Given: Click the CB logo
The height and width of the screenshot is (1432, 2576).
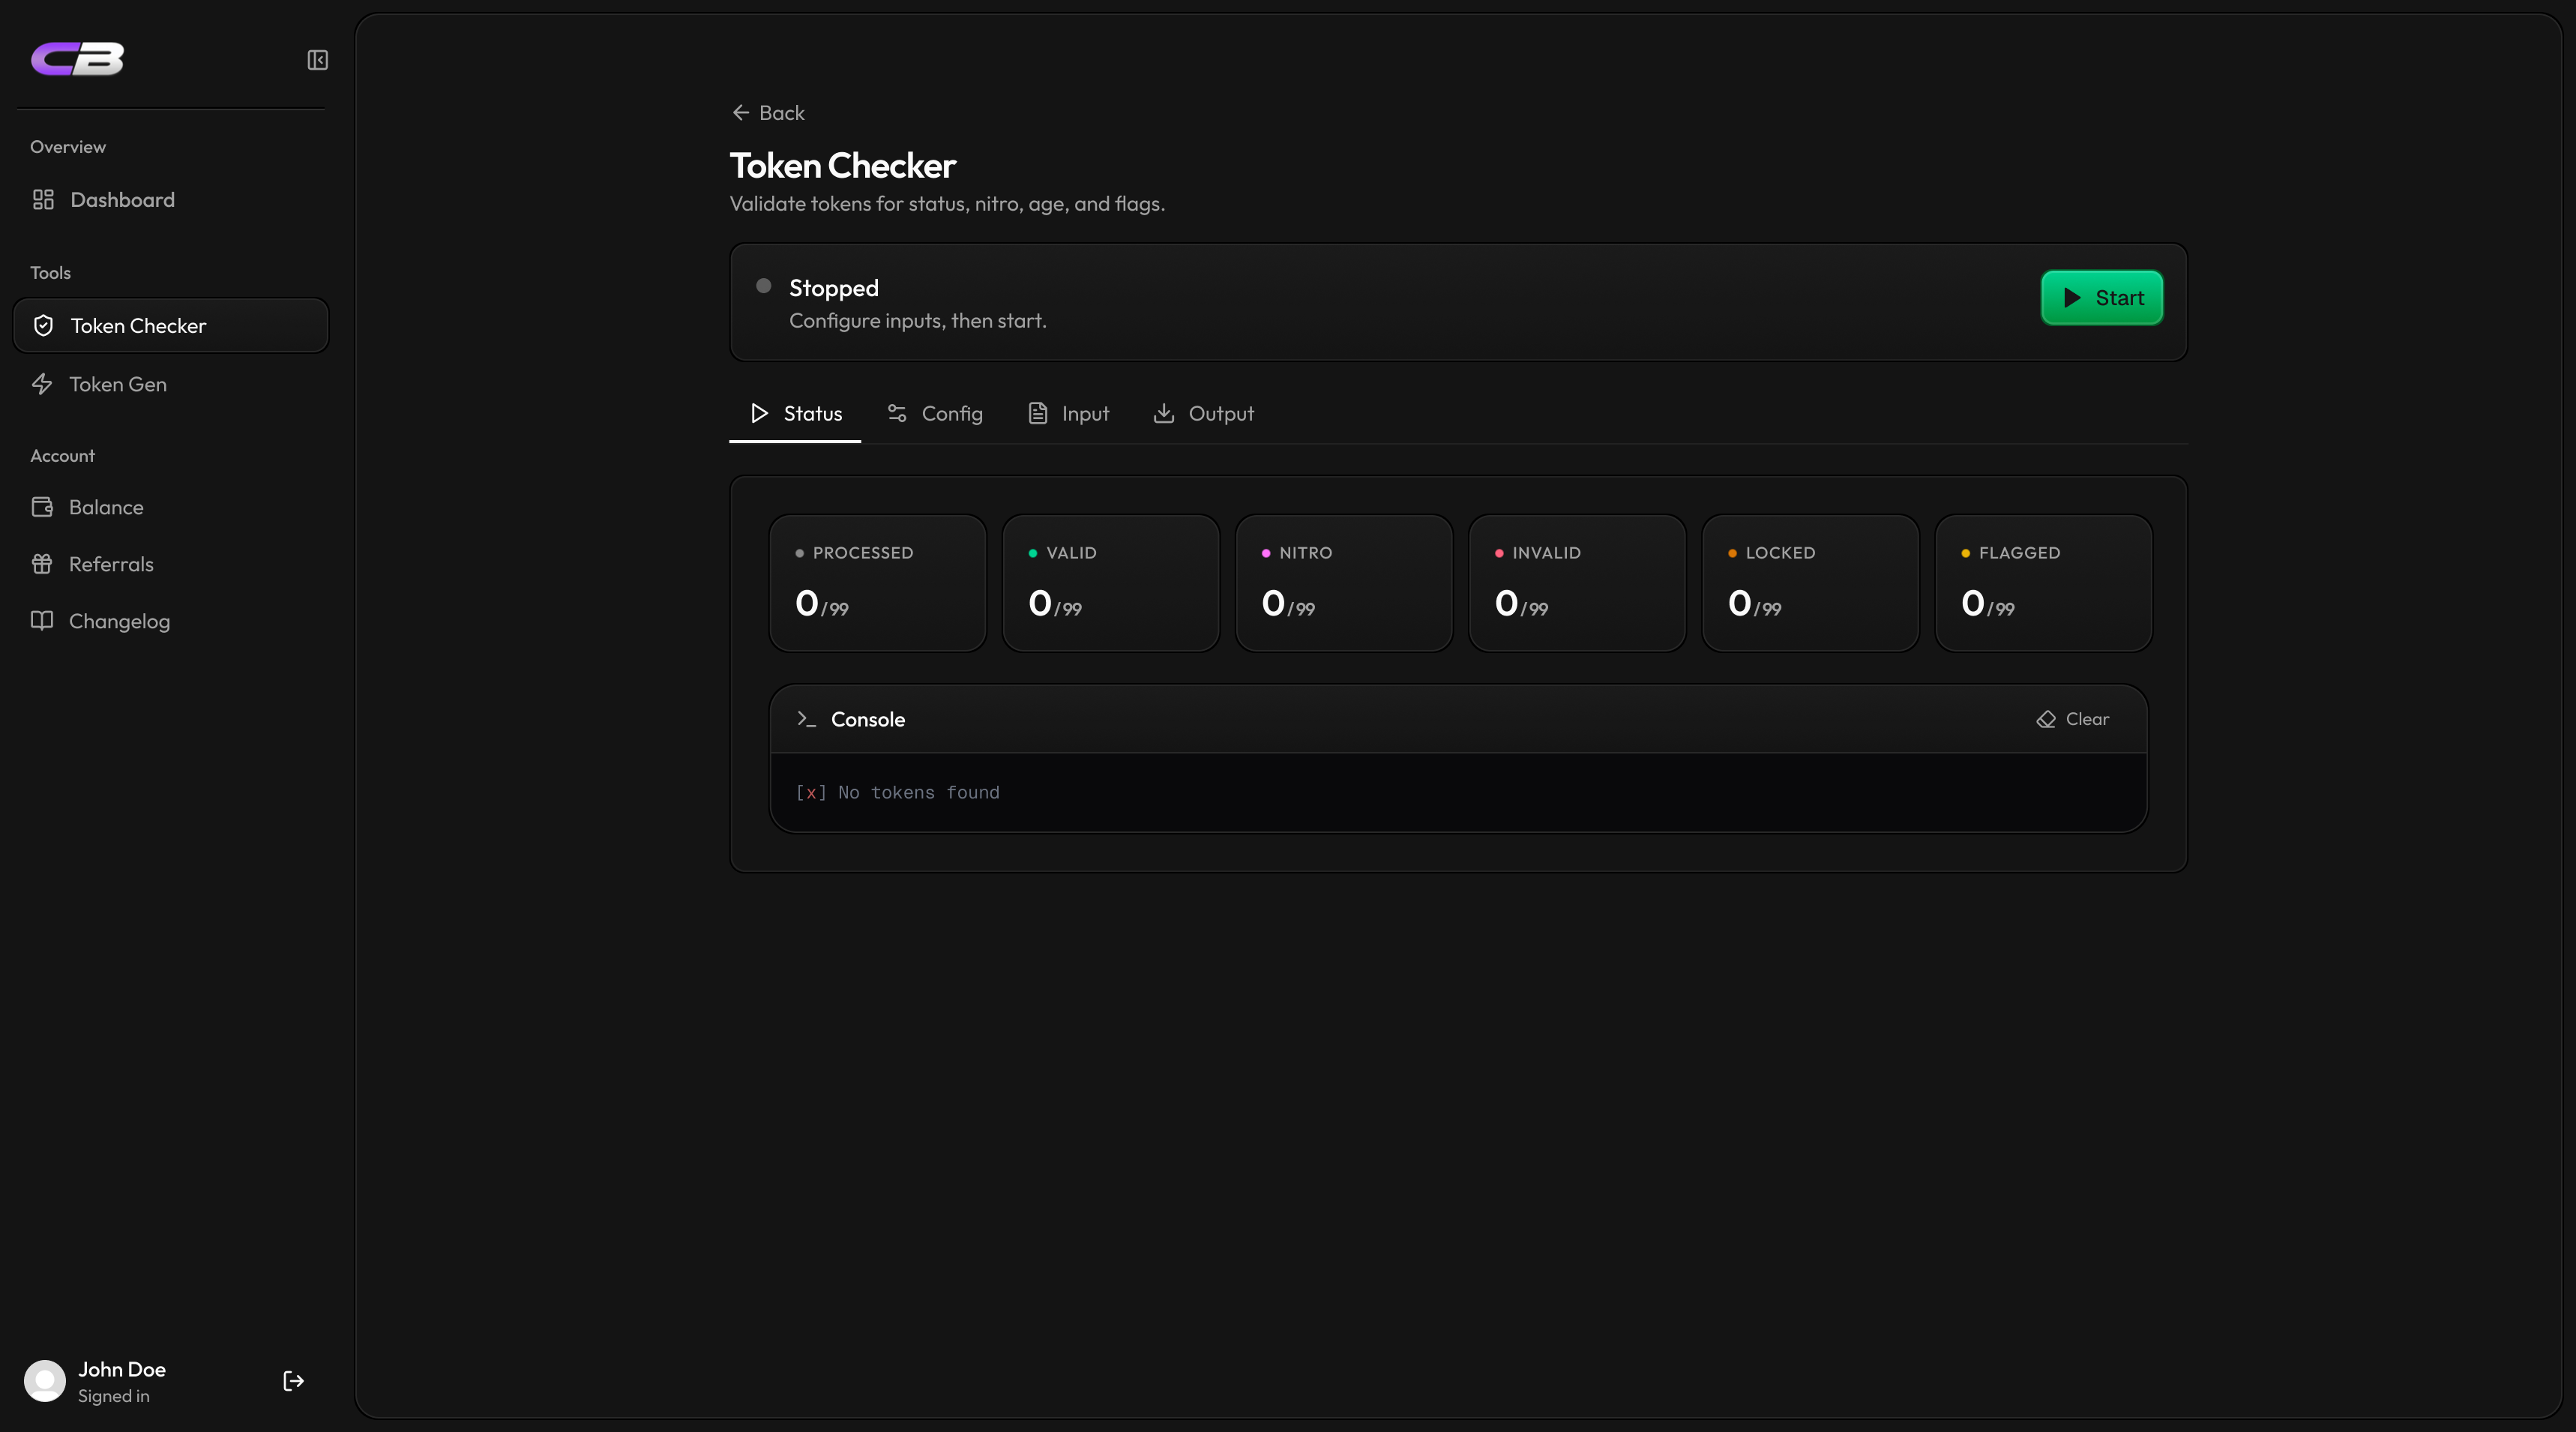Looking at the screenshot, I should [77, 59].
